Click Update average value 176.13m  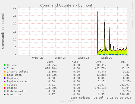101,88
